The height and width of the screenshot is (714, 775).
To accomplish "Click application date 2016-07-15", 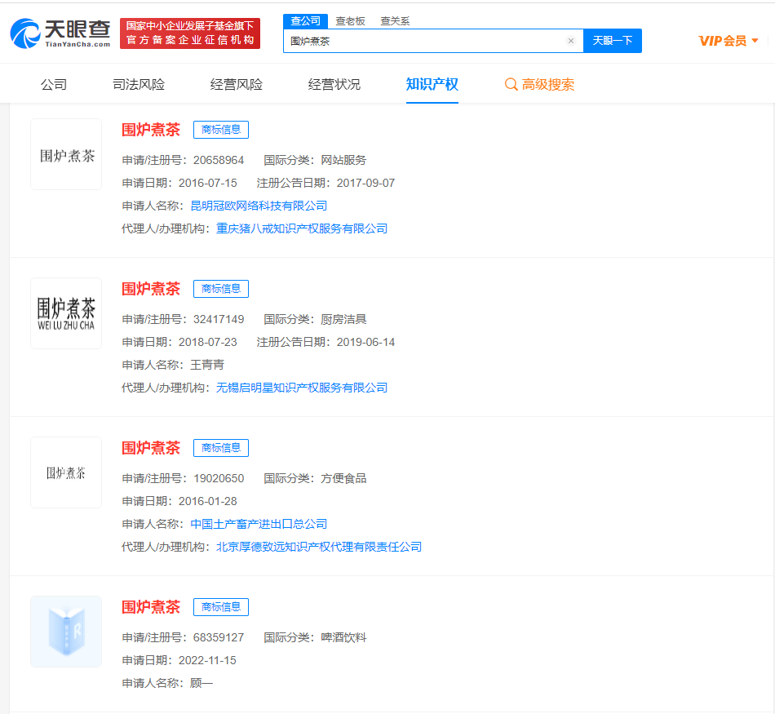I will pos(207,184).
